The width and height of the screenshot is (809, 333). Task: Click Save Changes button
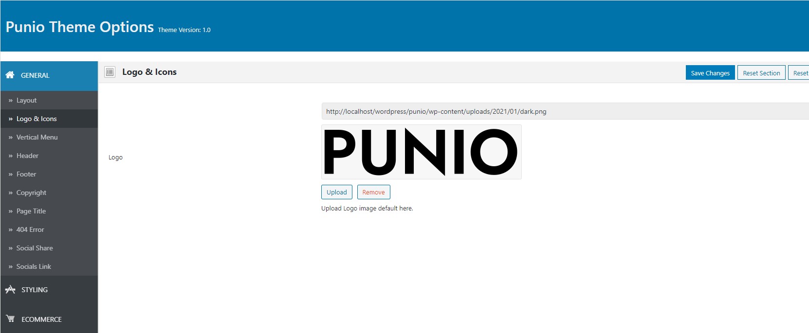(x=710, y=73)
